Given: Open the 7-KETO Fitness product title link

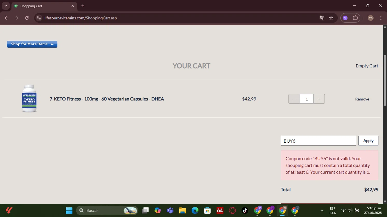Looking at the screenshot, I should pos(107,99).
